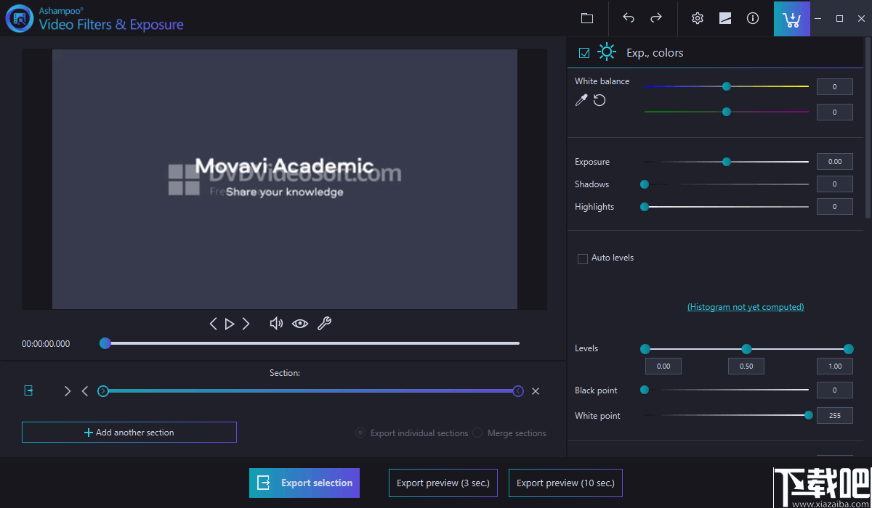The image size is (872, 508).
Task: Click the Levels 1.00 field
Action: 835,366
